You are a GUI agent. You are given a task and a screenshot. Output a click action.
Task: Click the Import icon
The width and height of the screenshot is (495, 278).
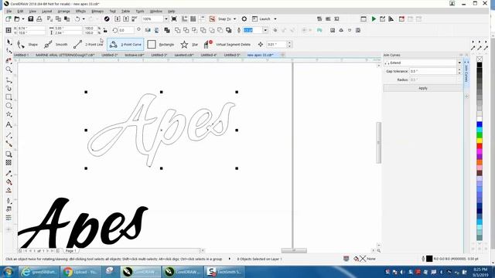tap(118, 19)
